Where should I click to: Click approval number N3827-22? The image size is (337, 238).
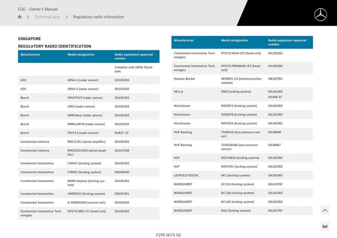122,133
